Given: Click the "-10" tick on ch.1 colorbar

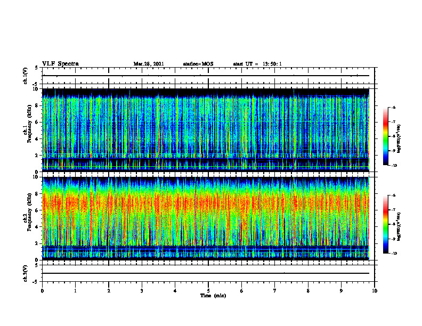Looking at the screenshot, I should [x=394, y=166].
